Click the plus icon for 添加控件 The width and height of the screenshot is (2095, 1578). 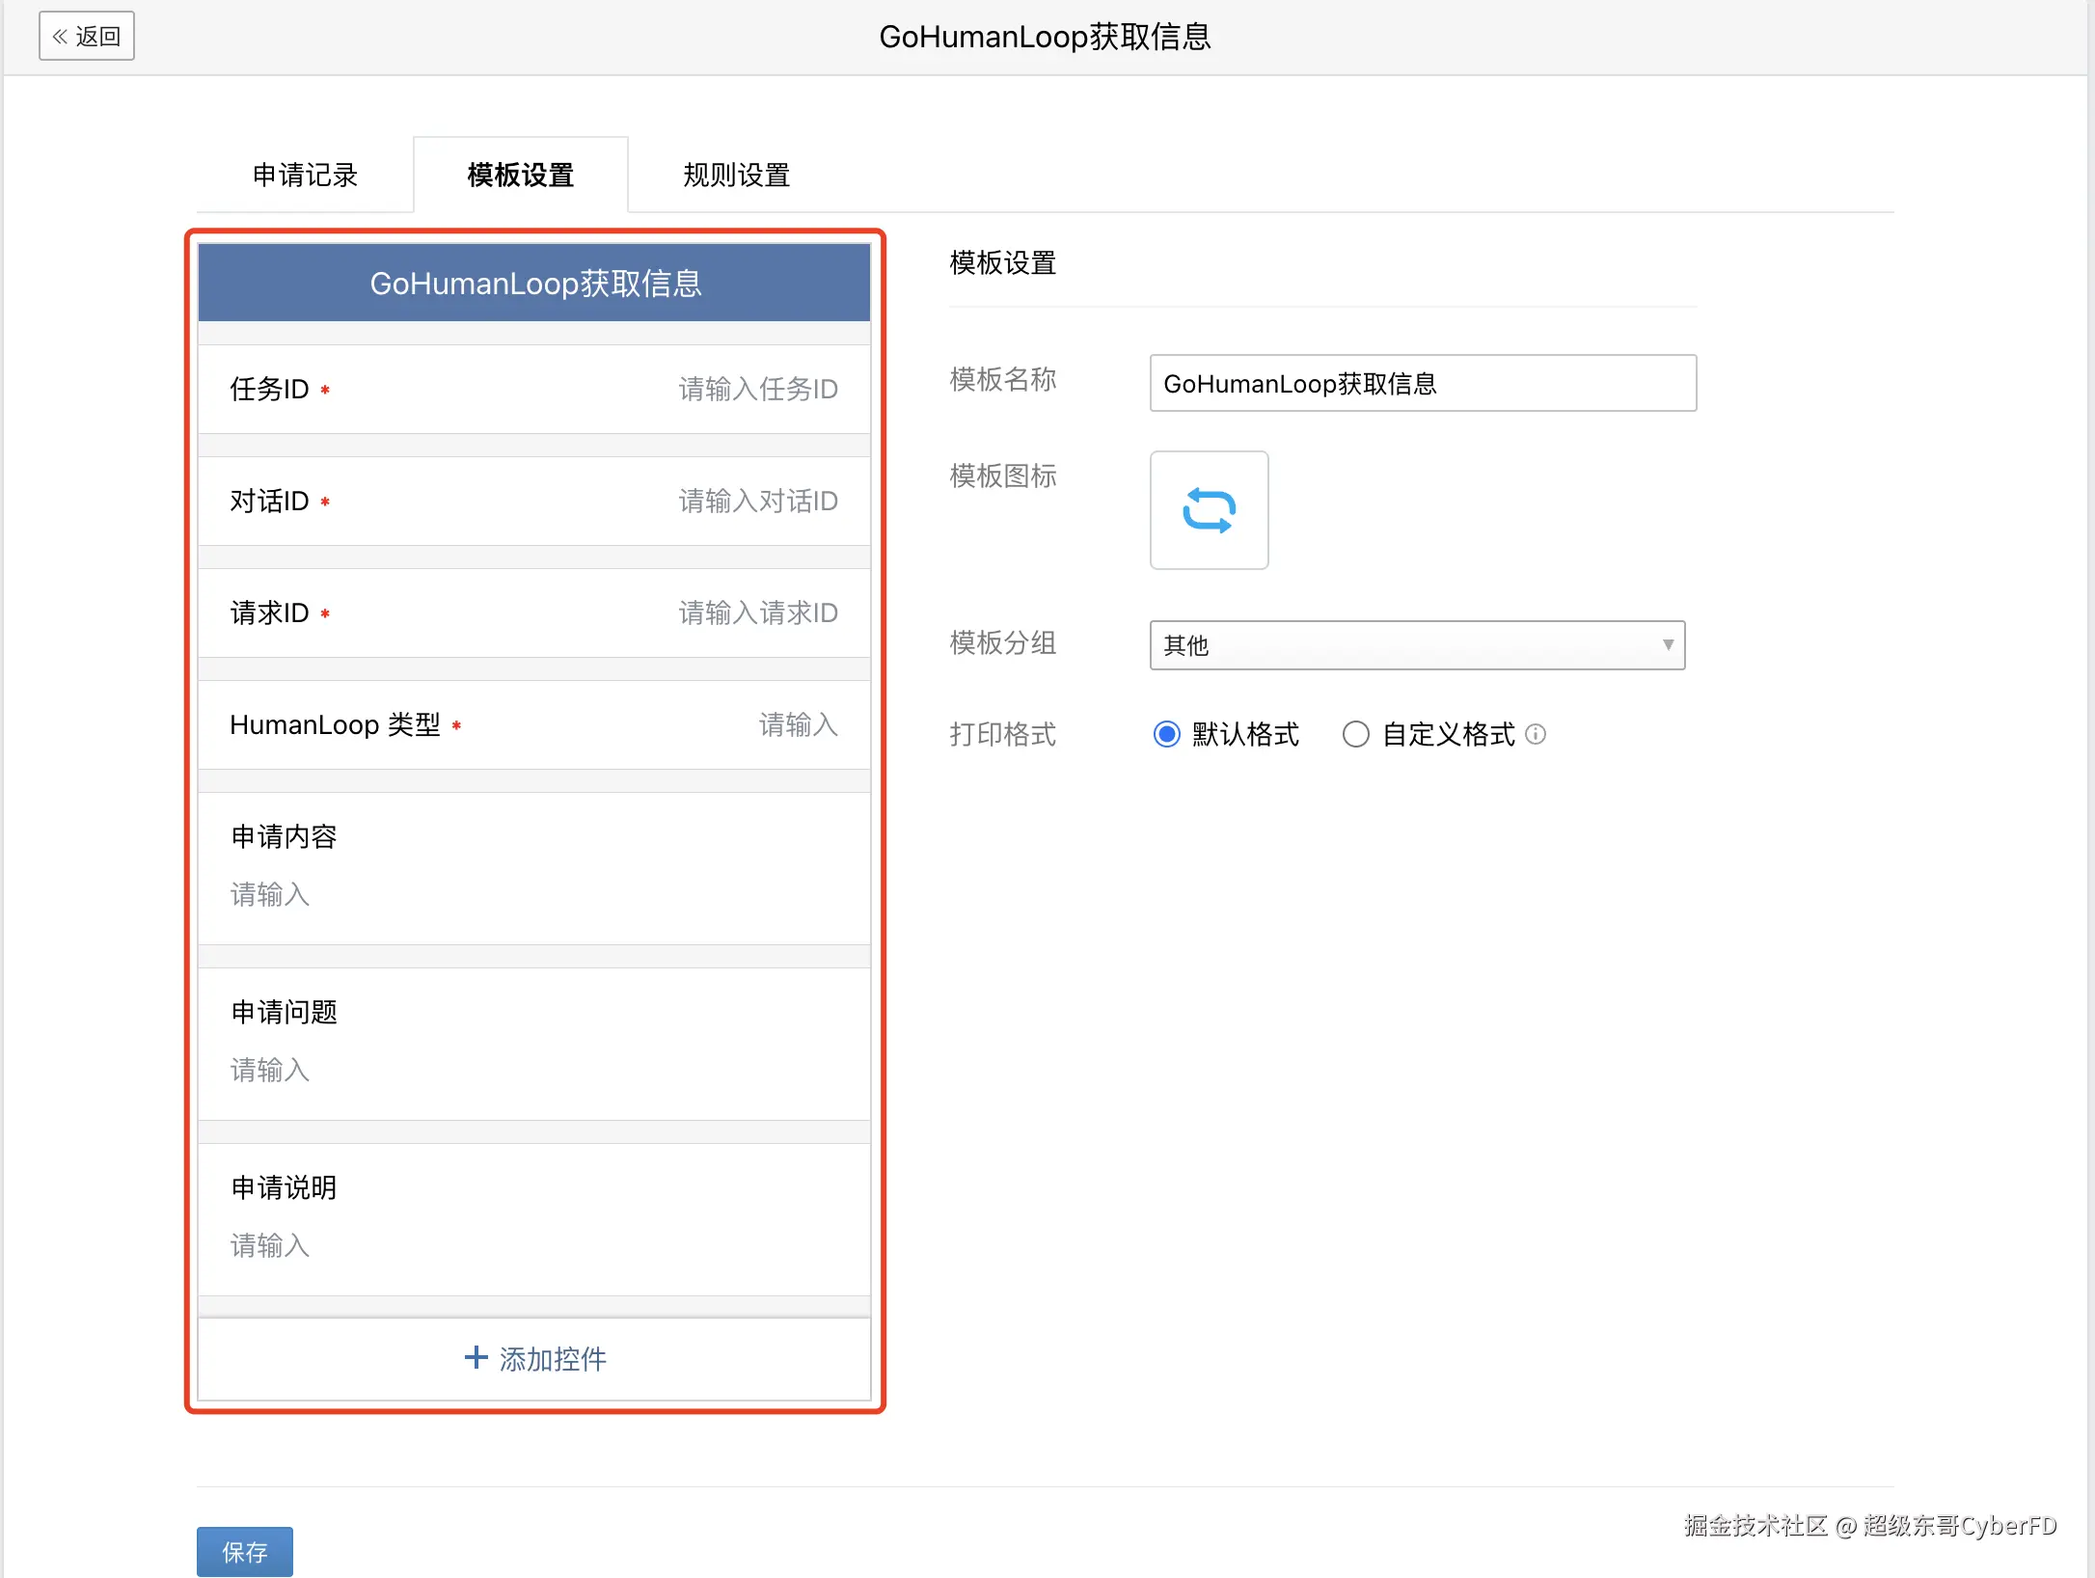tap(476, 1358)
